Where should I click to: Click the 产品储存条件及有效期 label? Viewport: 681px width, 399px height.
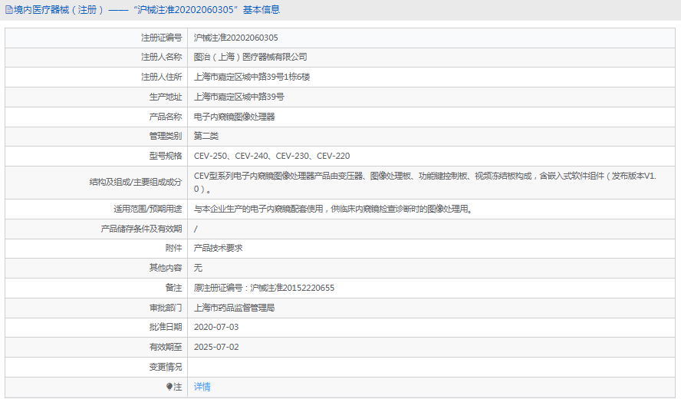141,229
